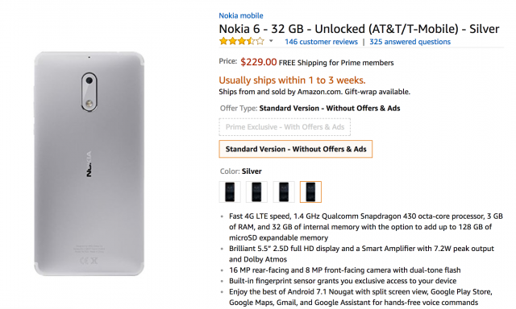Click the fingerprint sensor bullet point
Screen dimensions: 516x309
[x=343, y=281]
